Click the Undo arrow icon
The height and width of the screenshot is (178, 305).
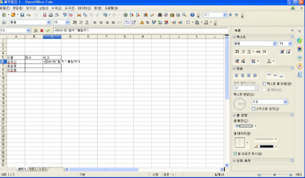(x=105, y=15)
